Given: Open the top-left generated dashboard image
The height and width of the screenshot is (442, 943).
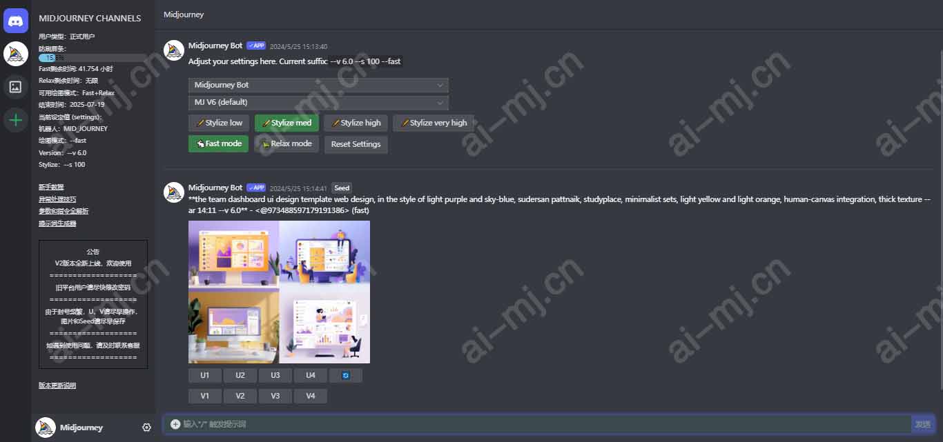Looking at the screenshot, I should [x=233, y=256].
